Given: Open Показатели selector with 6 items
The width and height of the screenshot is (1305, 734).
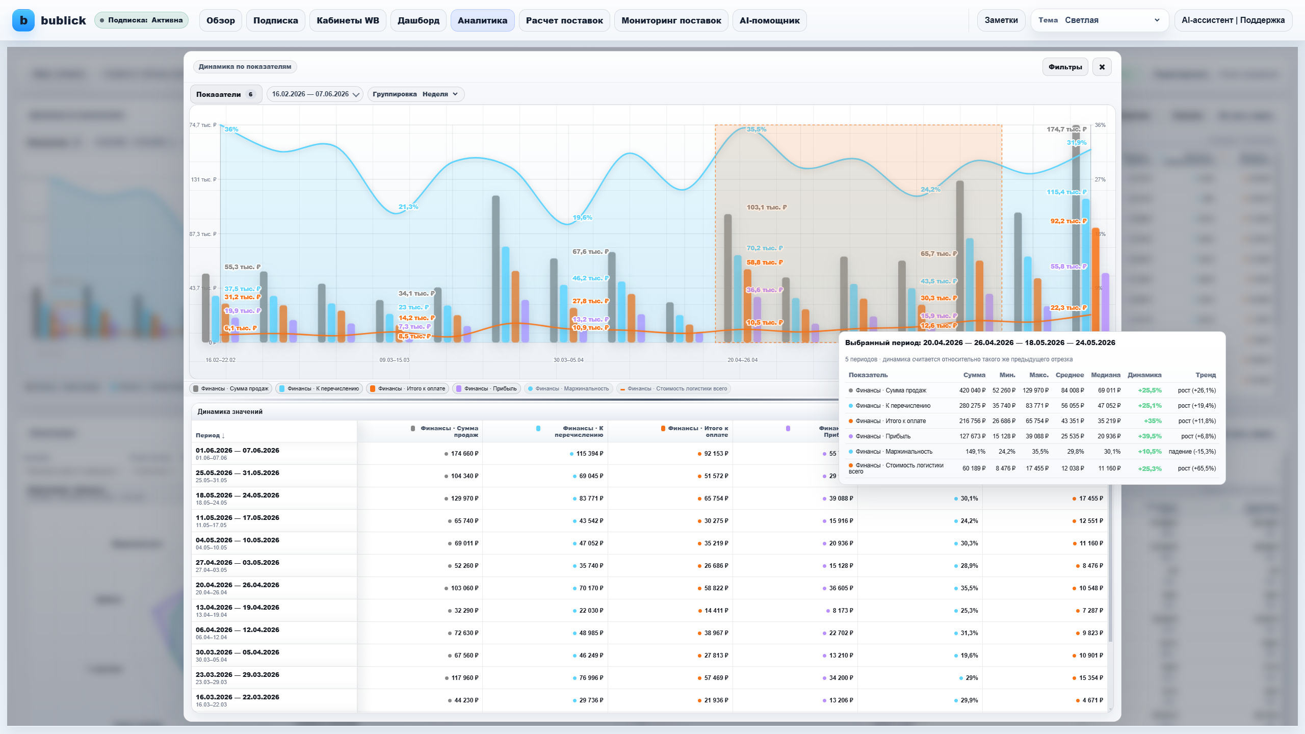Looking at the screenshot, I should click(x=226, y=94).
